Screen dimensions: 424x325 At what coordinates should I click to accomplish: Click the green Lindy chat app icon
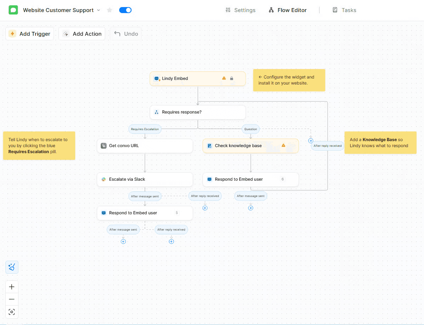click(x=13, y=10)
